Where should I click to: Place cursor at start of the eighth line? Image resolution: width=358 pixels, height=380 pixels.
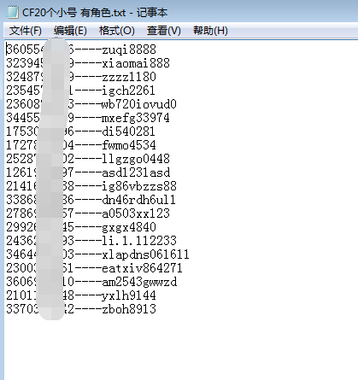[7, 145]
